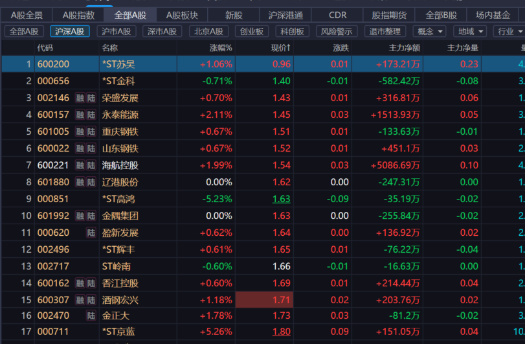This screenshot has width=525, height=344.
Task: Click the 陆 icon for 香江控股
Action: pos(91,283)
